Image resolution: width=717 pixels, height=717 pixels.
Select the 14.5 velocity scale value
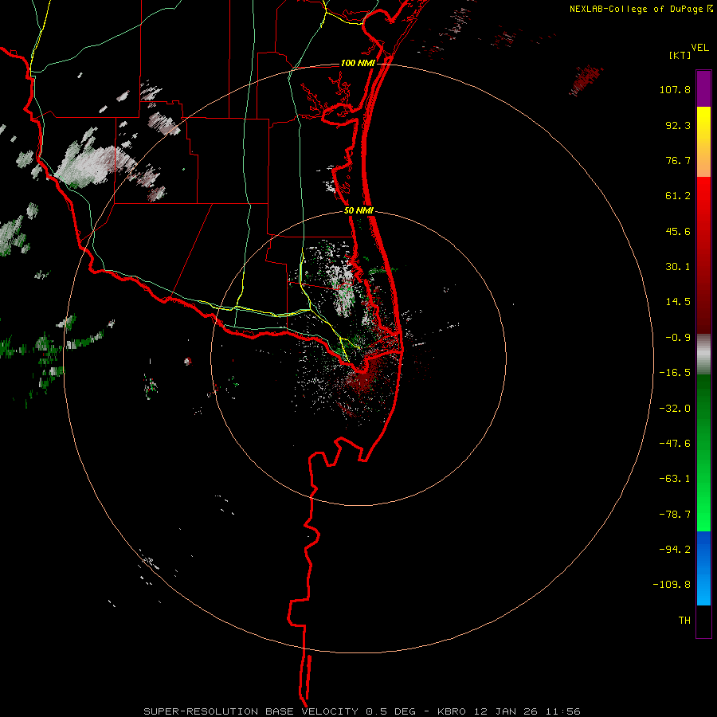click(678, 302)
